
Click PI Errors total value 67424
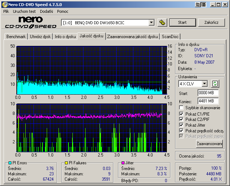(x=48, y=179)
